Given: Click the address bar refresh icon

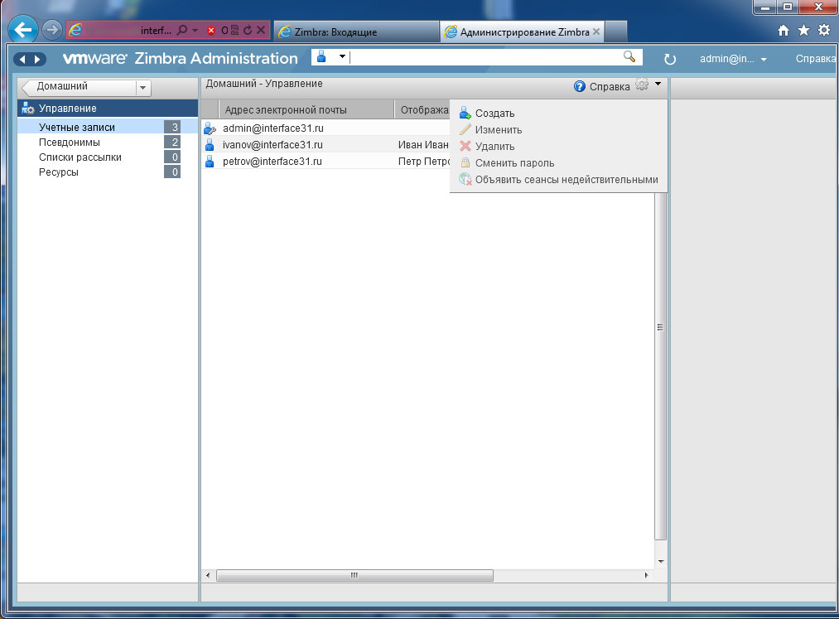Looking at the screenshot, I should [247, 31].
